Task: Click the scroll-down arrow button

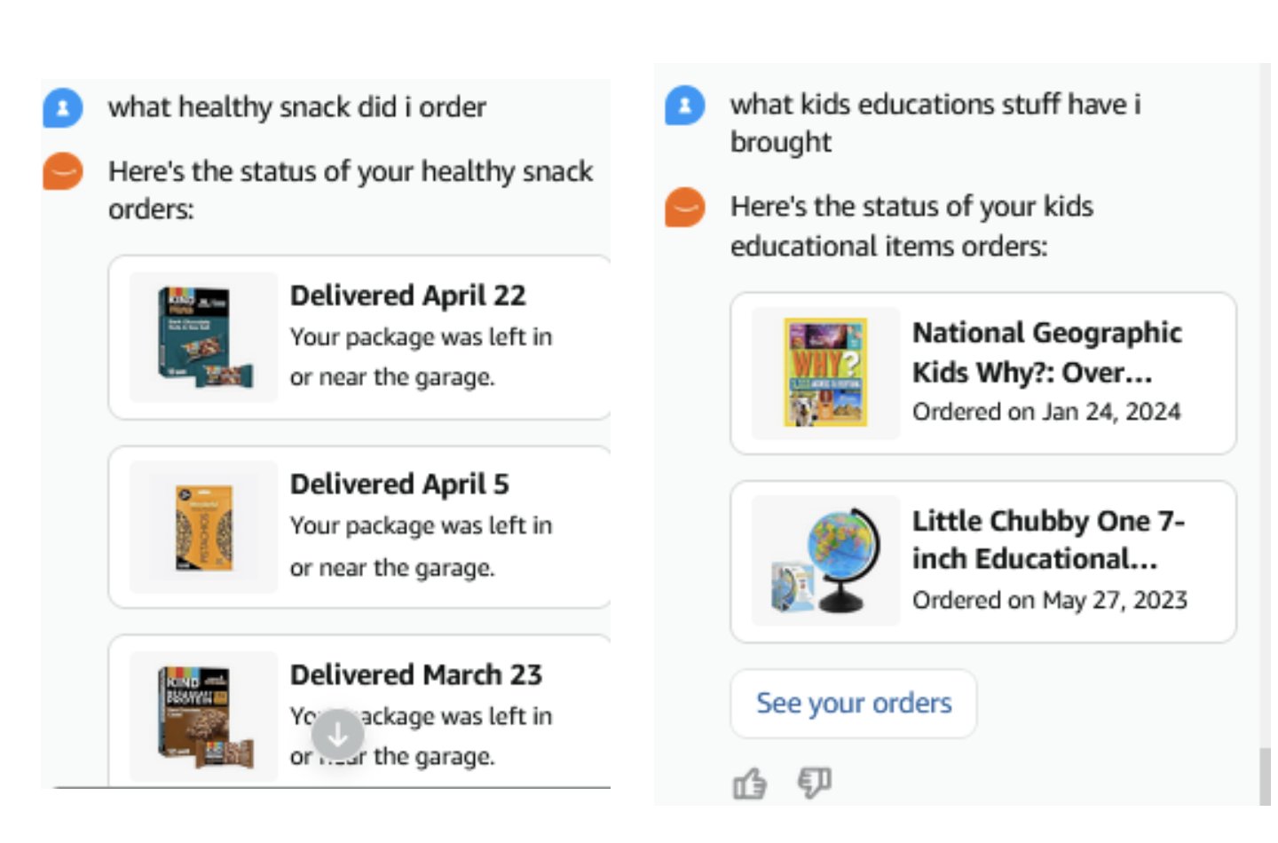Action: (x=337, y=733)
